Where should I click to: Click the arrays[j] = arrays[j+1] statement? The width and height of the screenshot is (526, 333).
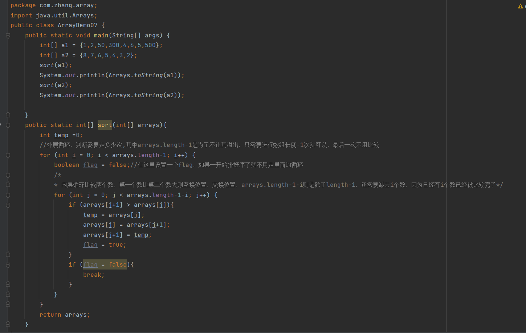coord(127,225)
